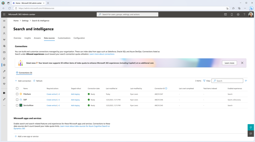The image size is (255, 142).
Task: Switch to the Customizations tab
Action: tap(64, 38)
